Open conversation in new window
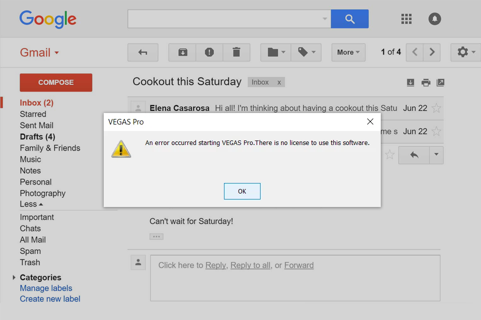Screen dimensions: 481x320 (x=440, y=82)
